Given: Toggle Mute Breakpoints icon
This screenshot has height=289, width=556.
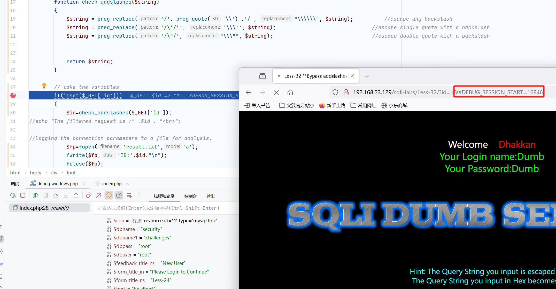Looking at the screenshot, I should click(99, 196).
